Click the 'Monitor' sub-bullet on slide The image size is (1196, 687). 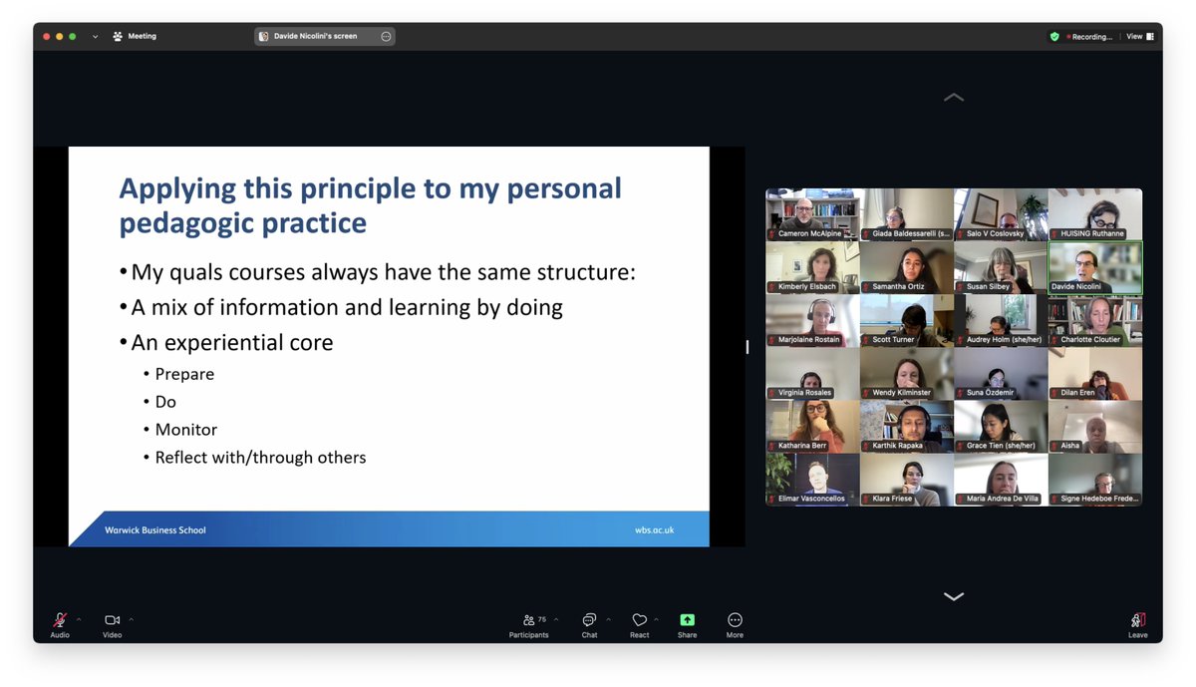click(x=186, y=430)
